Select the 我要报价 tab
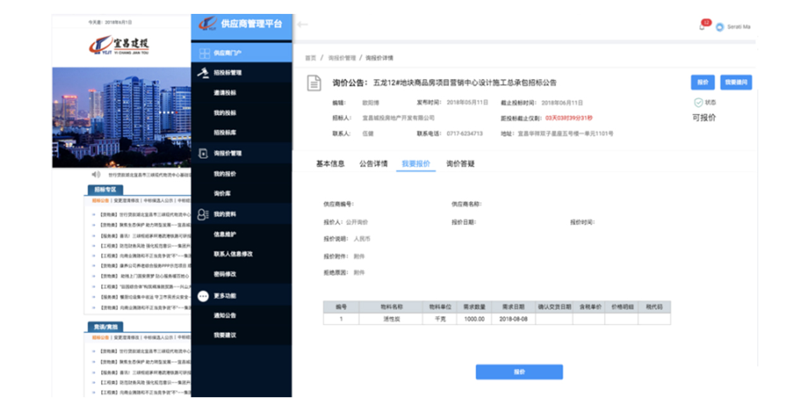This screenshot has height=408, width=809. point(417,164)
